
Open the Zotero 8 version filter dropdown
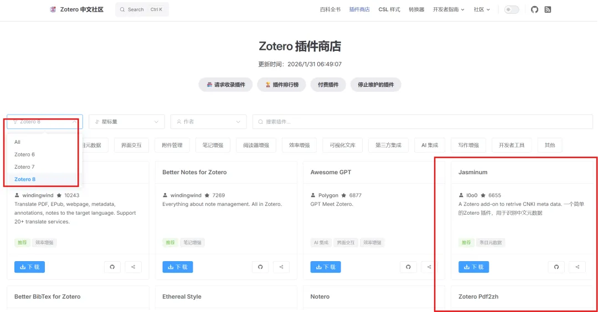(x=45, y=122)
